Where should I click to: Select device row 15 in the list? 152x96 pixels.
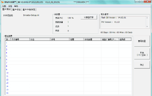(68, 90)
